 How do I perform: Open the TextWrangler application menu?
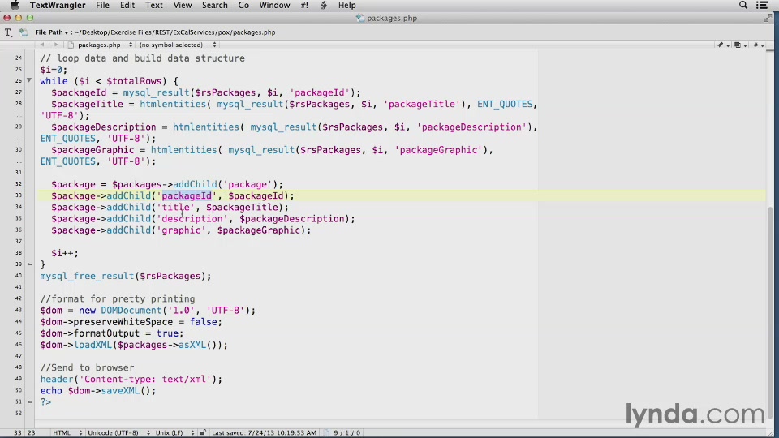point(58,5)
